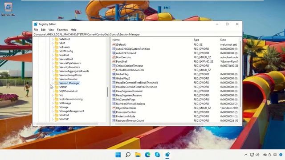This screenshot has height=160, width=285.
Task: Expand the Srp key
Action: point(53,95)
